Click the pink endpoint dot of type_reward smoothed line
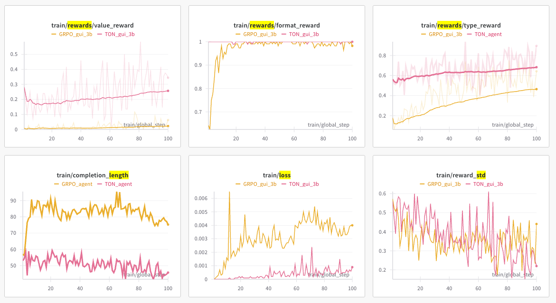Image resolution: width=556 pixels, height=303 pixels. [536, 67]
